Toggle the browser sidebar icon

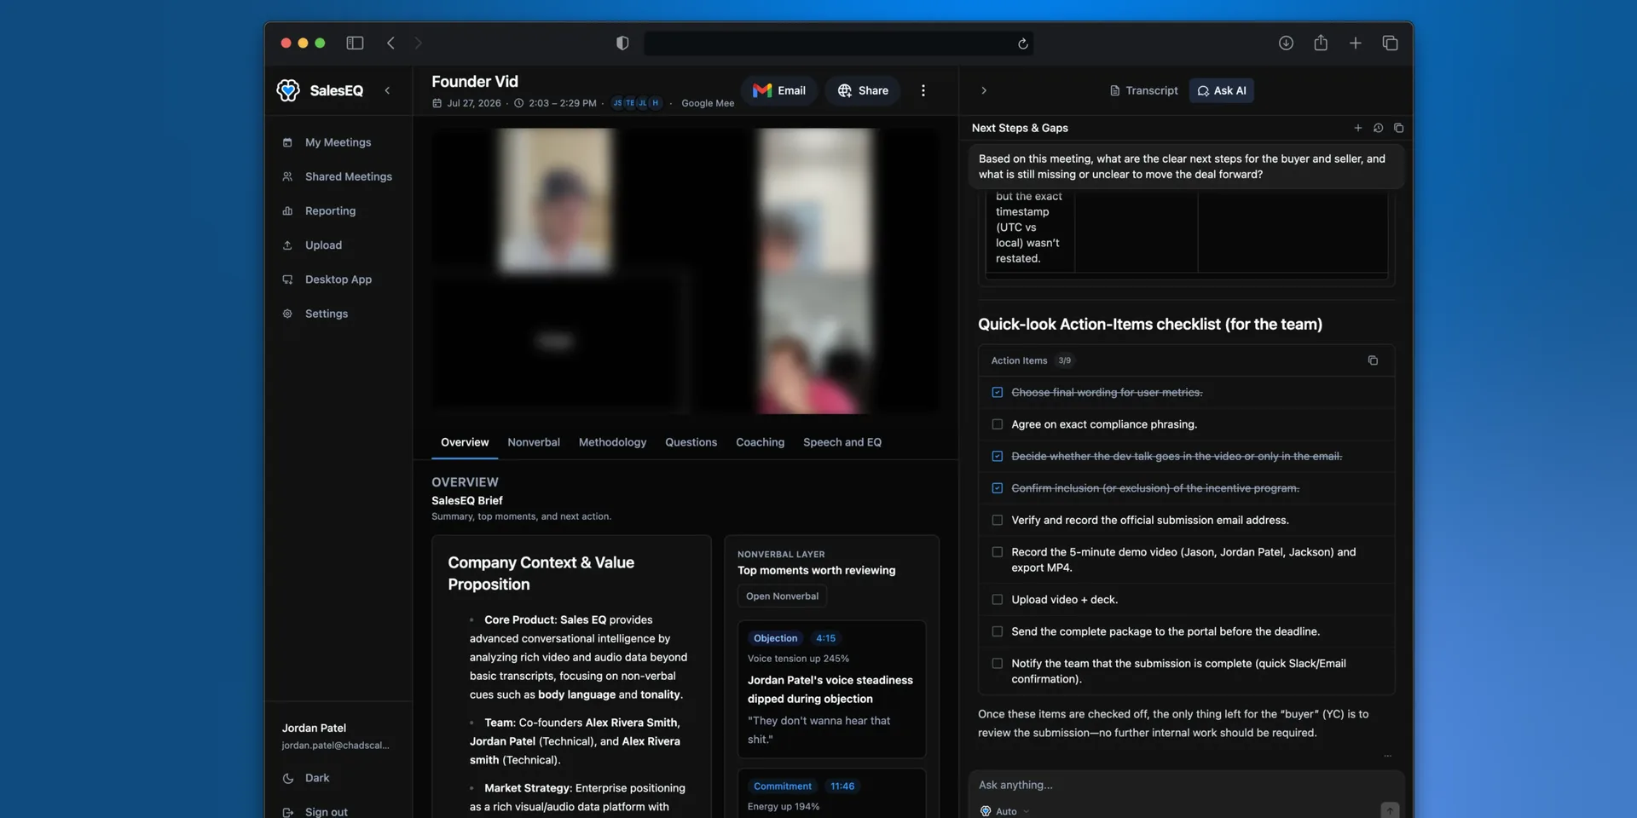click(355, 43)
